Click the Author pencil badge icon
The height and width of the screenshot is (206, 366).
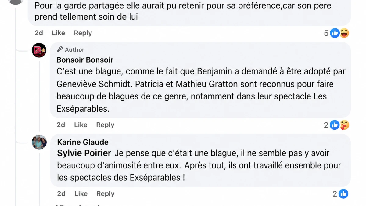click(x=60, y=49)
